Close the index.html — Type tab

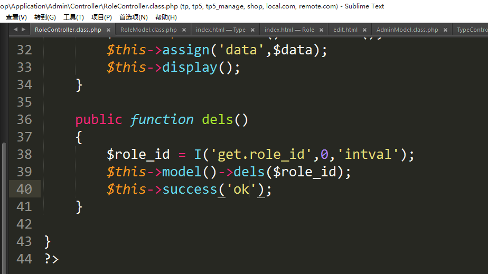point(252,30)
